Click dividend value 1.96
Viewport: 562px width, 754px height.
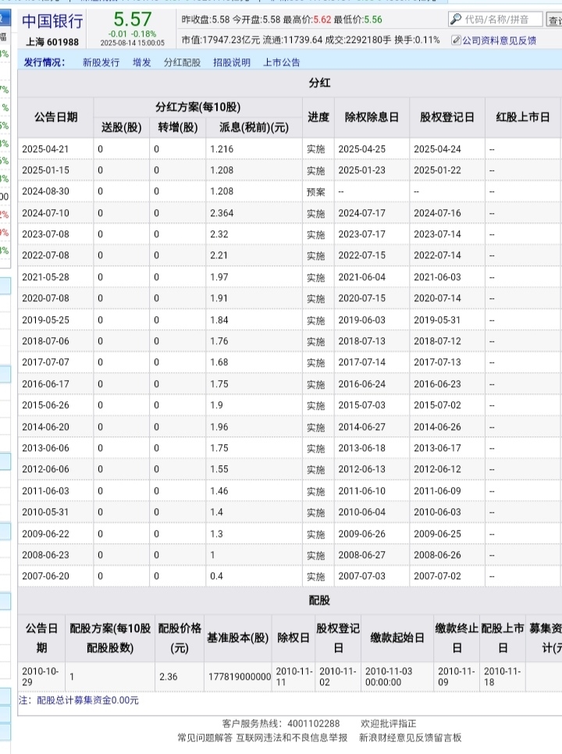(x=219, y=426)
